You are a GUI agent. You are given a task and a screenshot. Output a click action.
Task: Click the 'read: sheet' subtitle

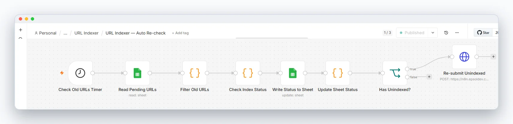(x=137, y=95)
